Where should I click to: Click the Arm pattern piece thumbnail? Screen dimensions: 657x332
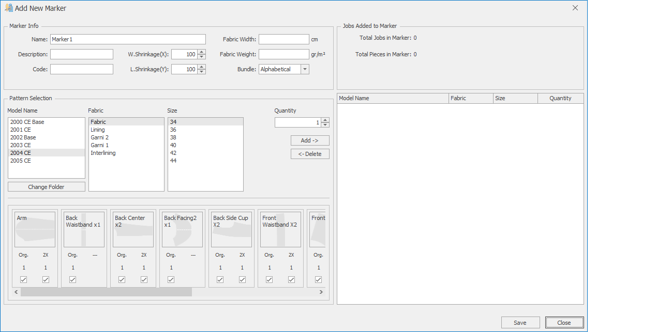(35, 230)
